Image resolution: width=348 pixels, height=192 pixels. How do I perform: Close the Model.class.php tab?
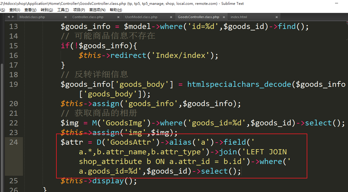65,17
